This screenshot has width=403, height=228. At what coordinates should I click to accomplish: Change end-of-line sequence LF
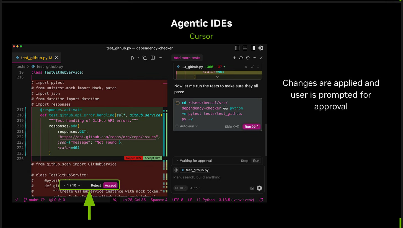point(190,200)
